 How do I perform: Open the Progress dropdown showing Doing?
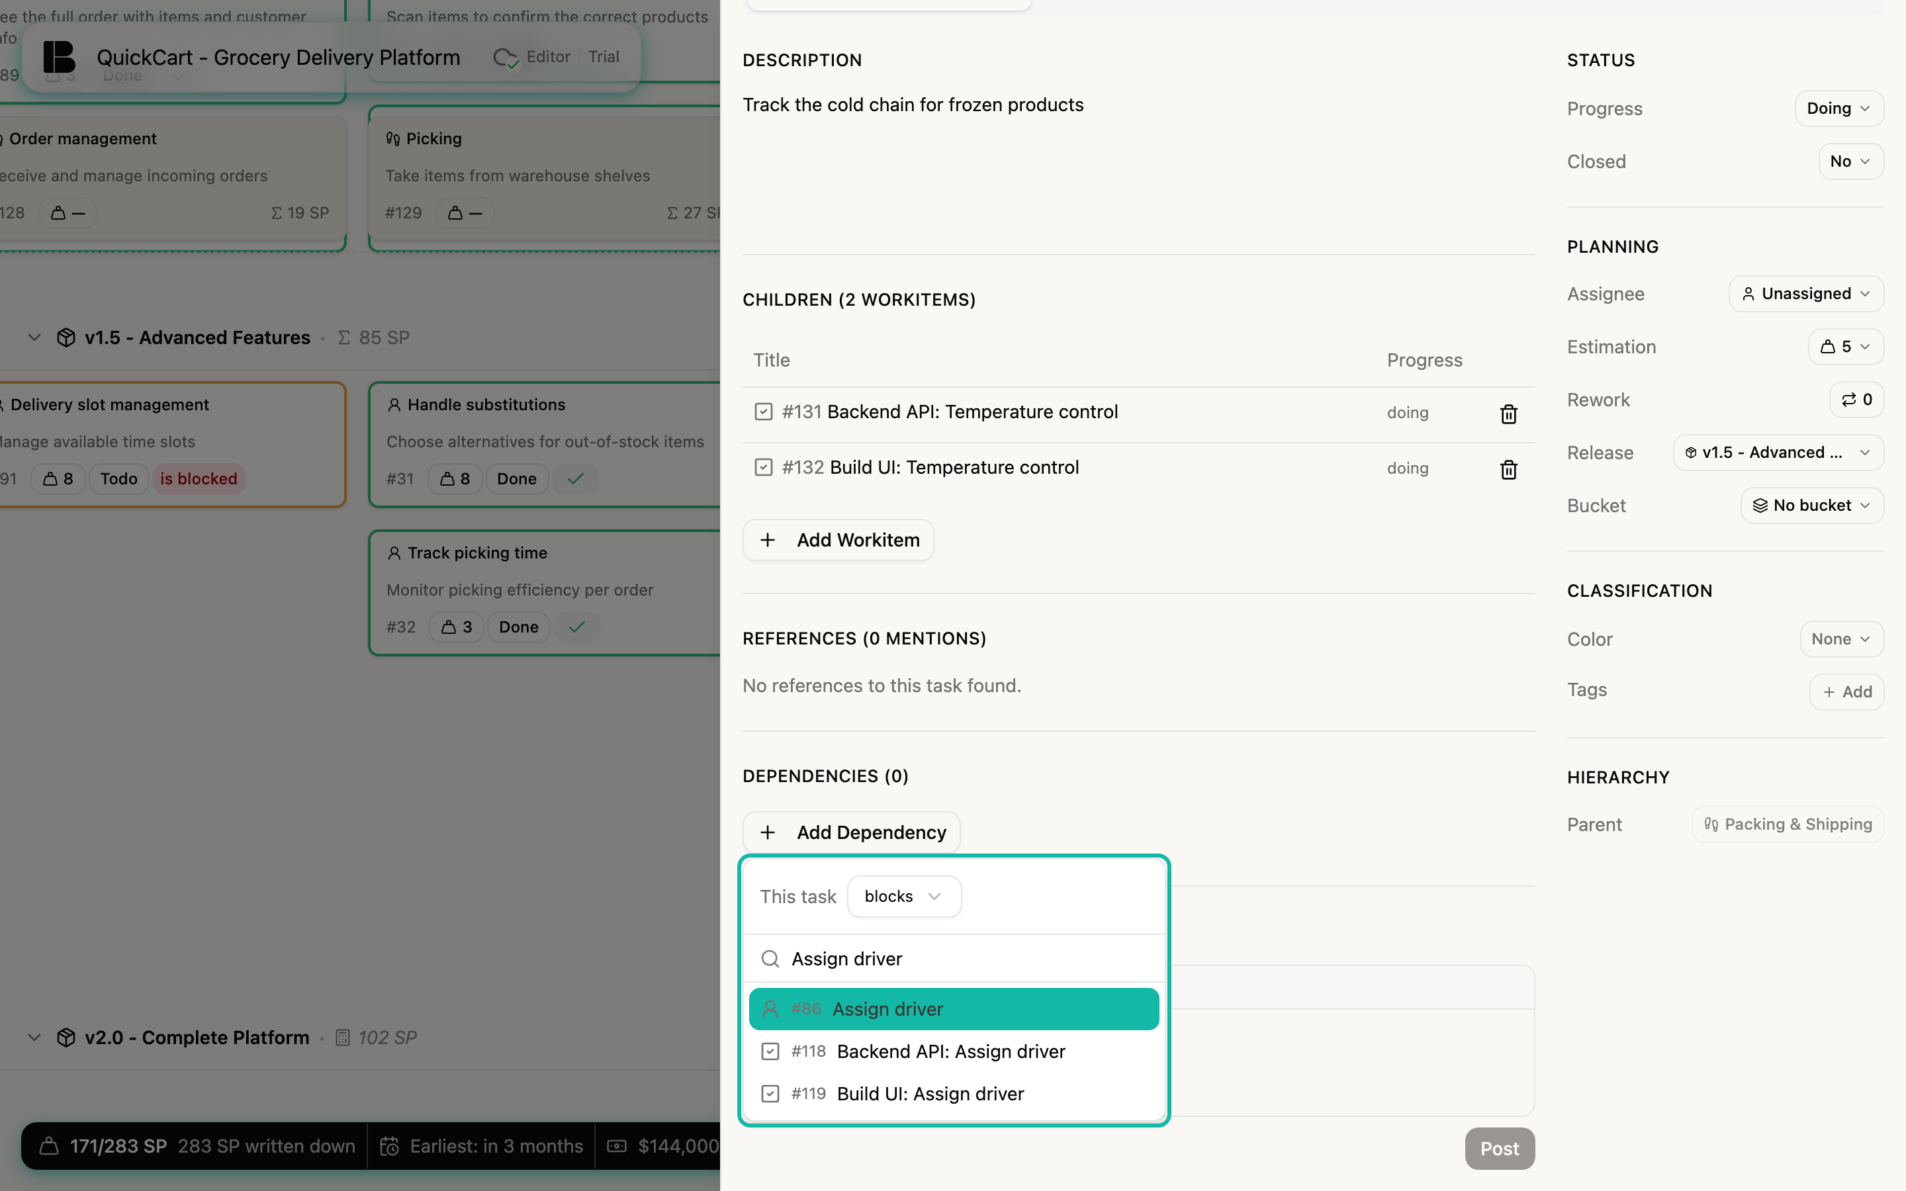[1839, 108]
